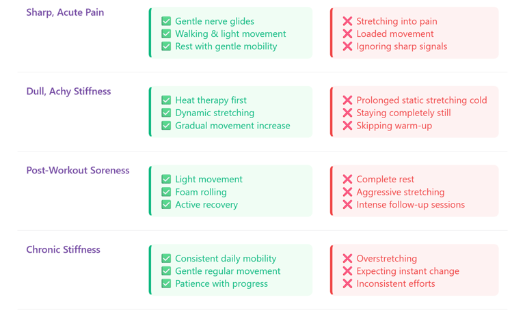Click the green checkmark beside Gentle nerve glides
This screenshot has height=321, width=525.
pyautogui.click(x=166, y=21)
